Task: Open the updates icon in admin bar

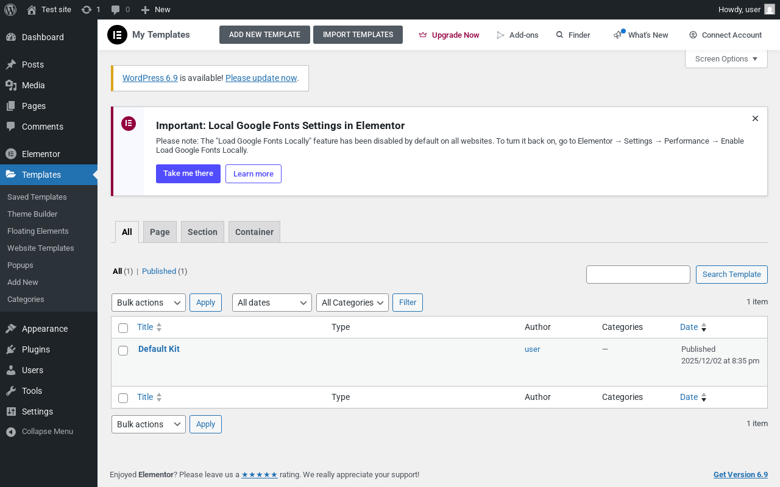Action: pos(87,9)
